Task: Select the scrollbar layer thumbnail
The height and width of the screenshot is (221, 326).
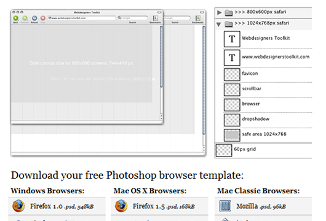Action: point(232,90)
